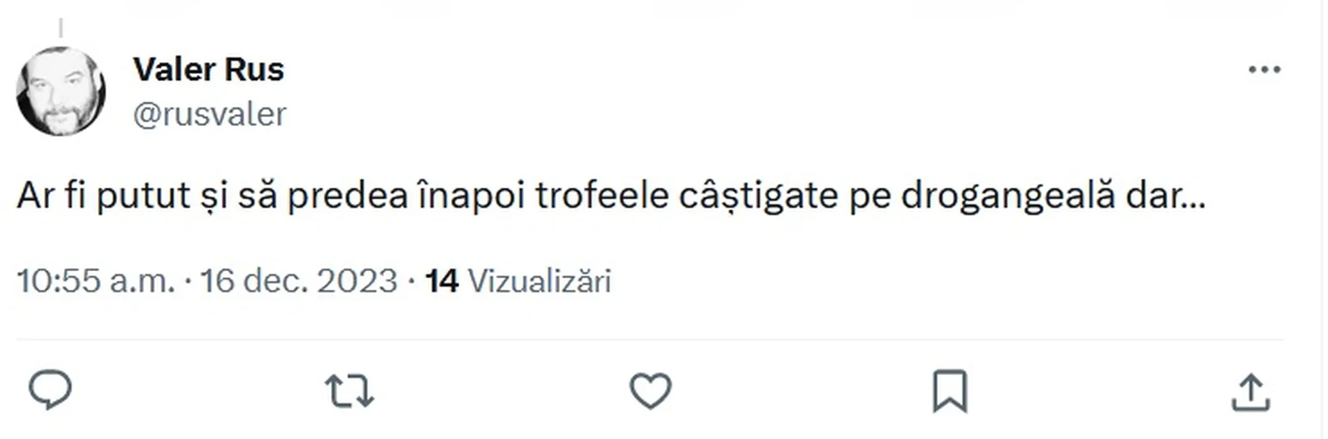
Task: Open the three-dot more options menu
Action: 1264,70
